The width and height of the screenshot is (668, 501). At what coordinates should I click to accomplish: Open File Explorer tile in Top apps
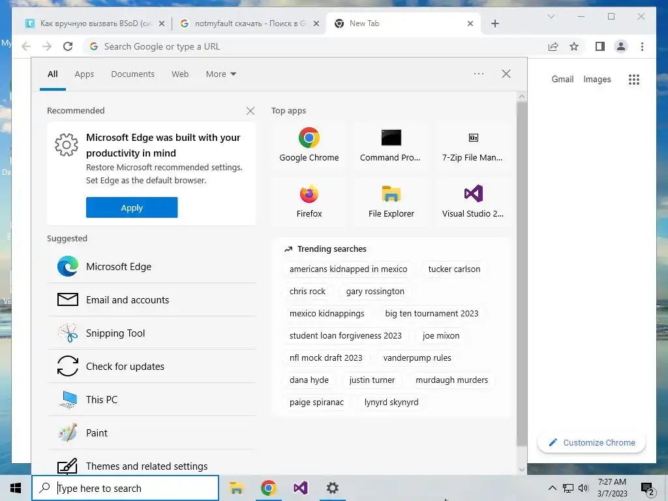391,202
